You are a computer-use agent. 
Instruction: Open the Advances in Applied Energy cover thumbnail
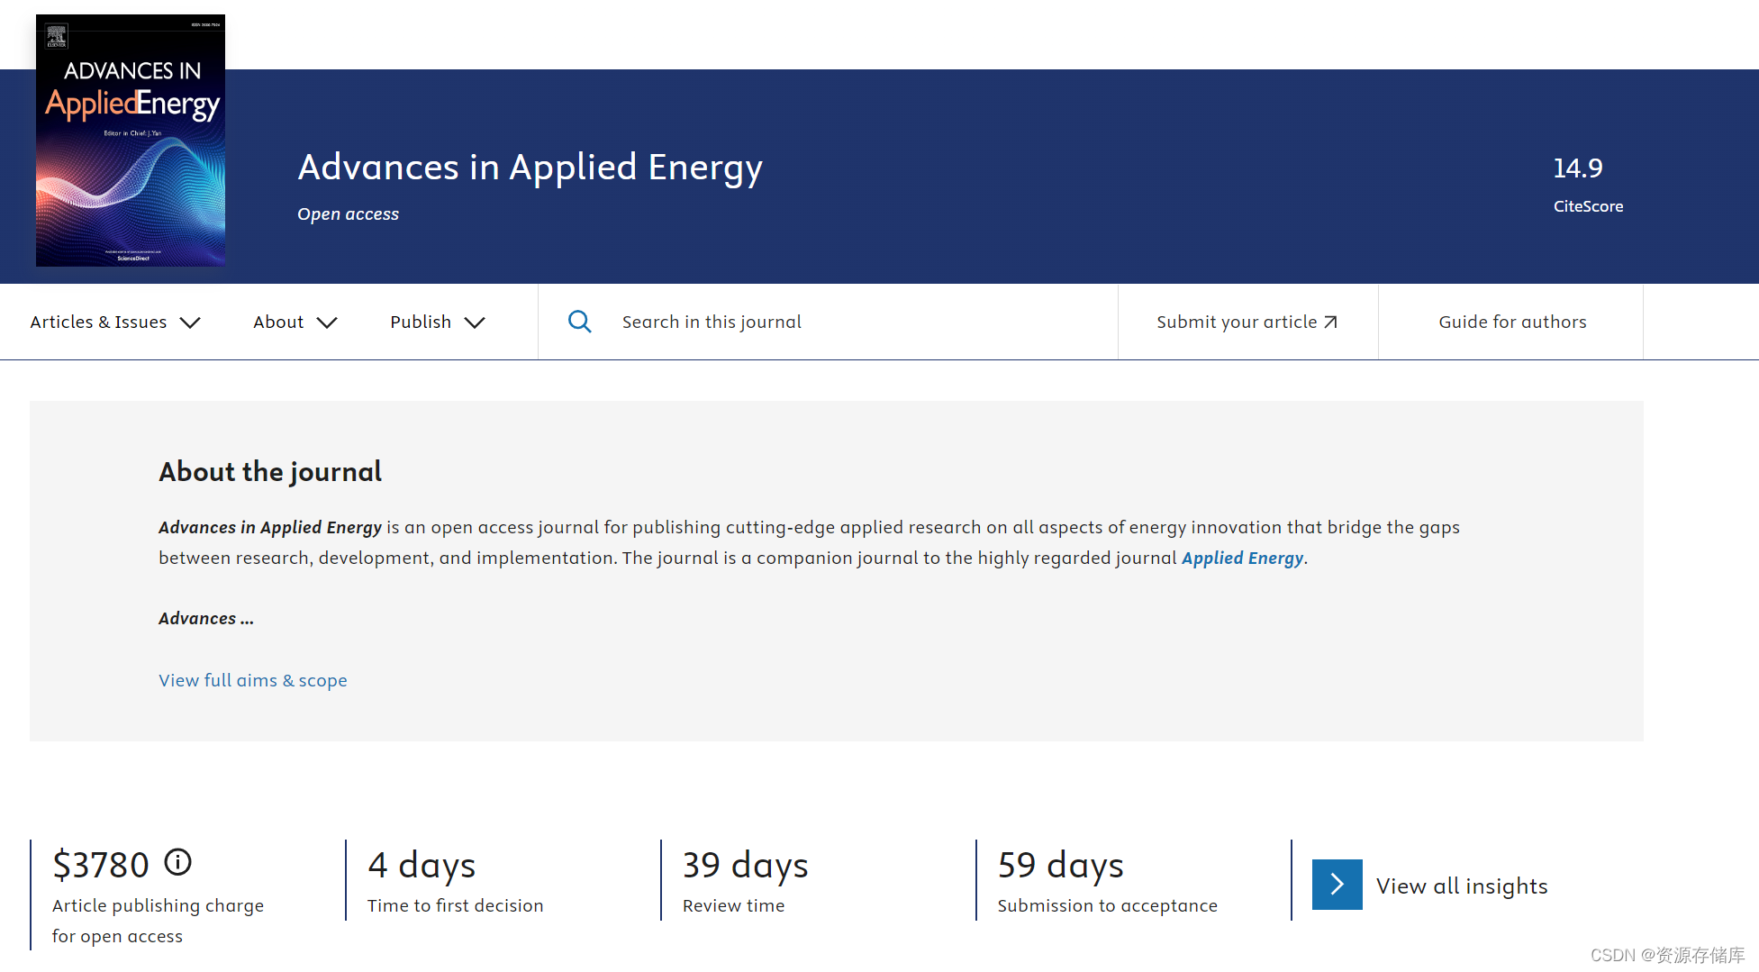coord(131,141)
